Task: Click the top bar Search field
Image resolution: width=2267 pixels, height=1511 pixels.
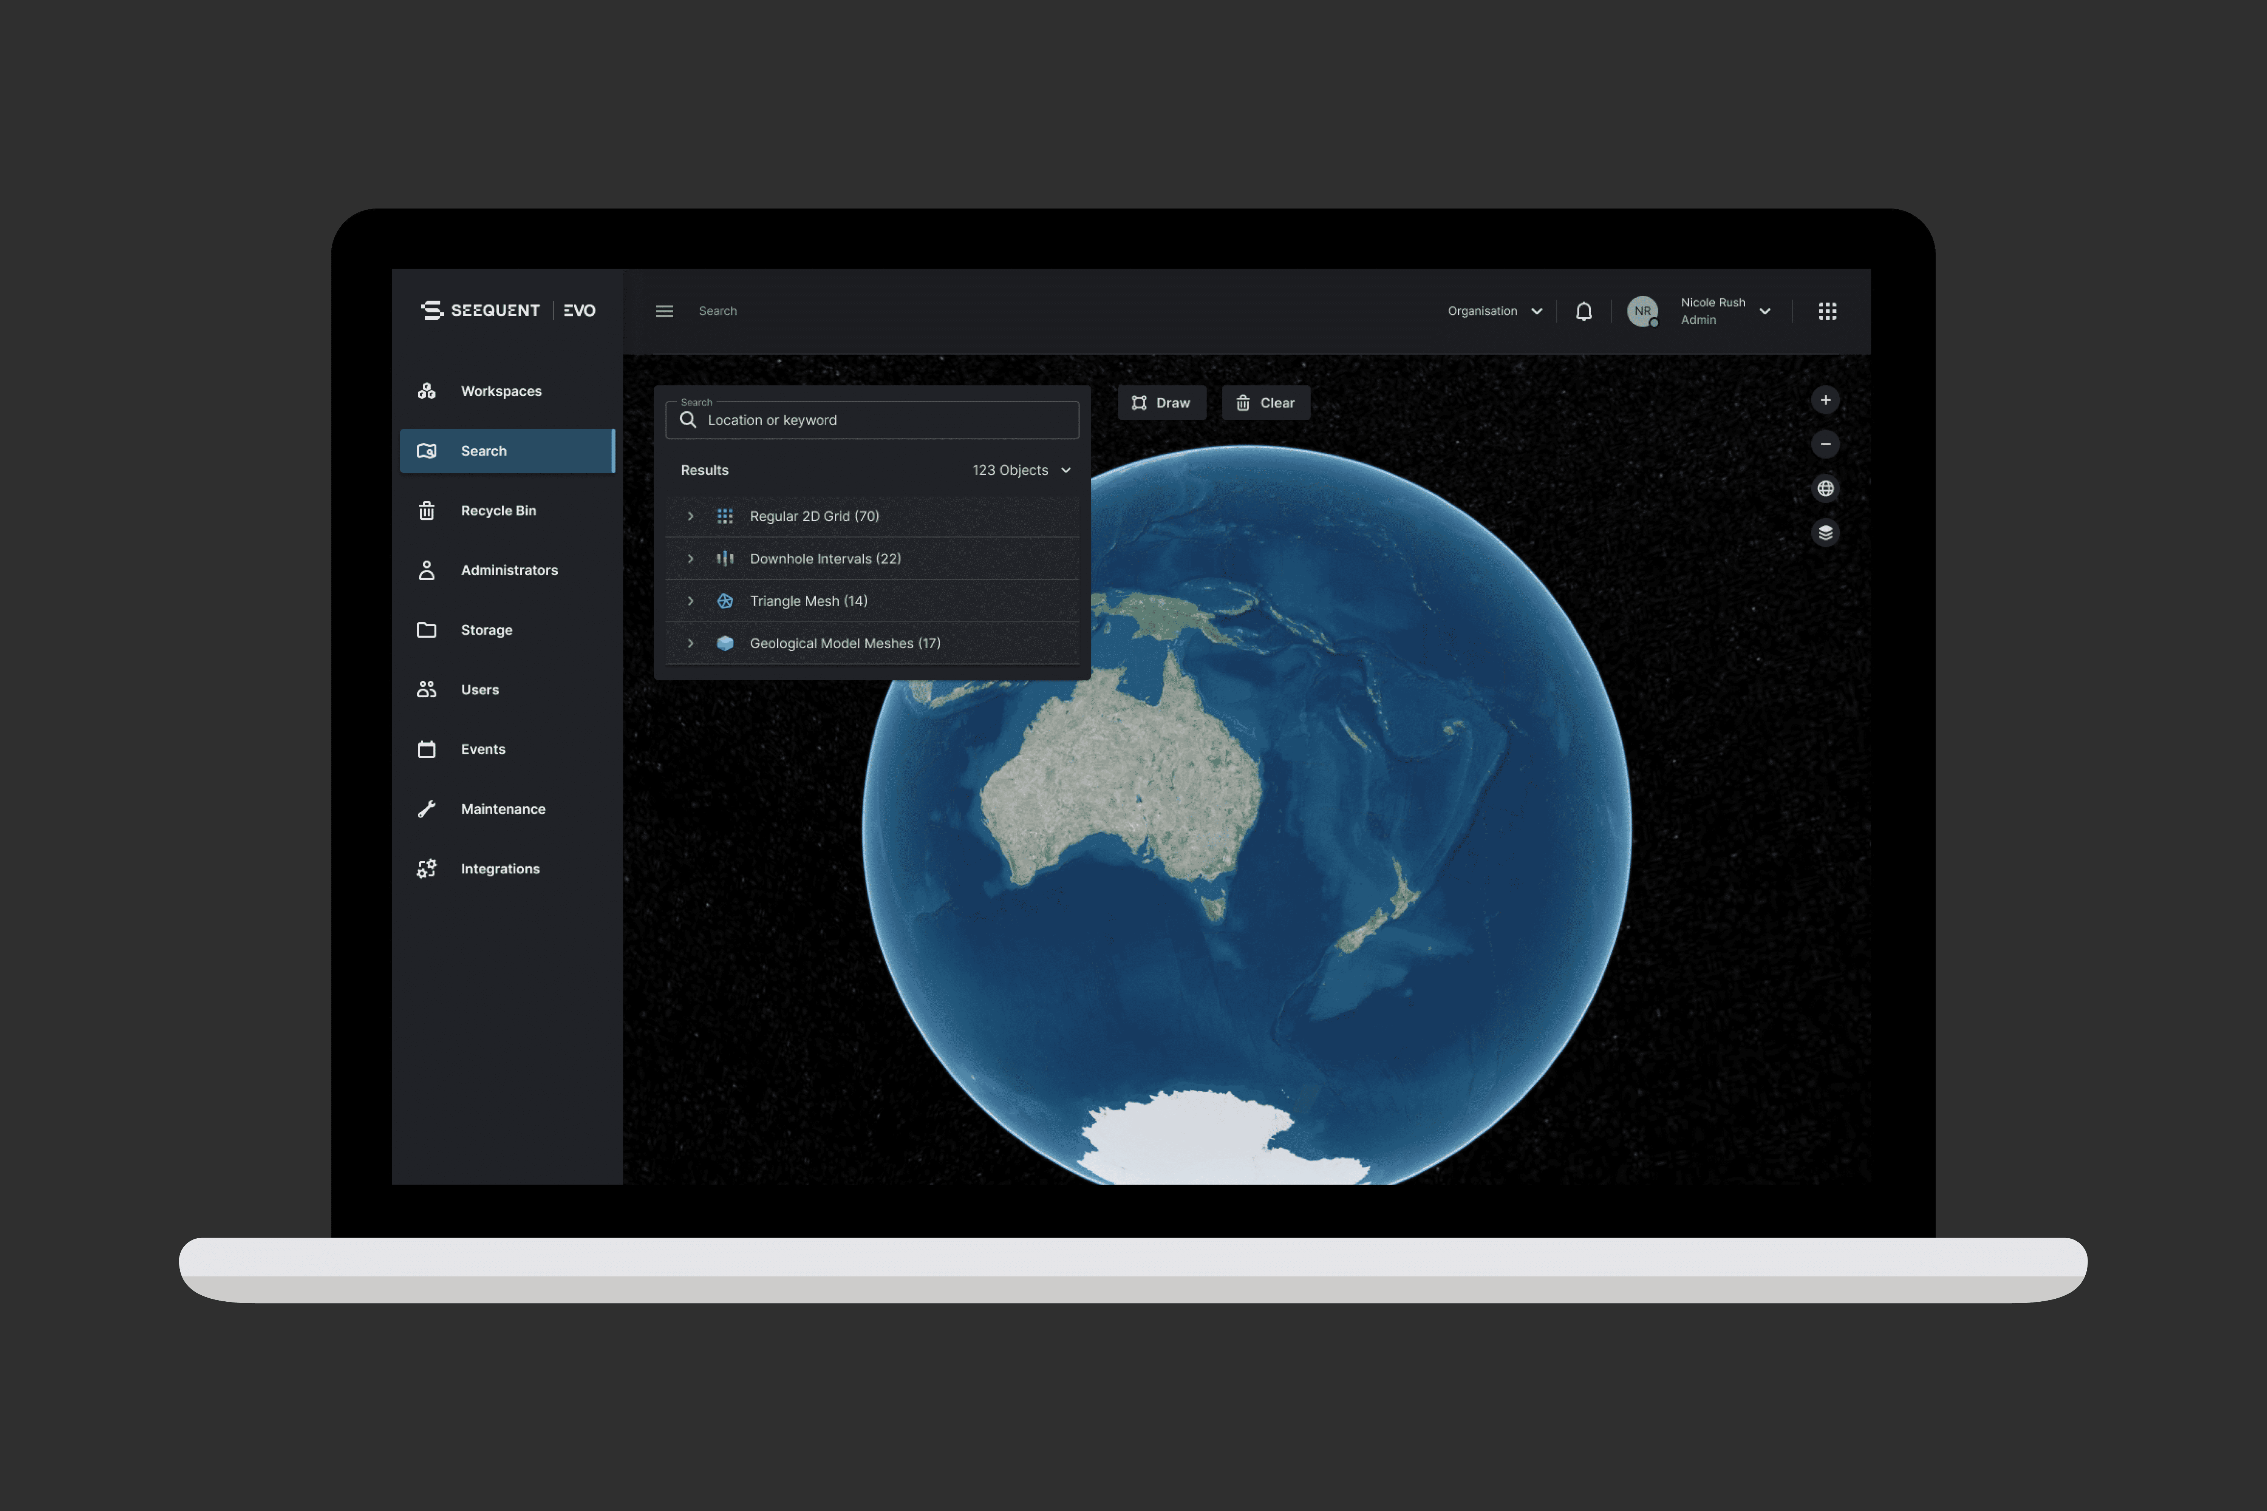Action: 718,311
